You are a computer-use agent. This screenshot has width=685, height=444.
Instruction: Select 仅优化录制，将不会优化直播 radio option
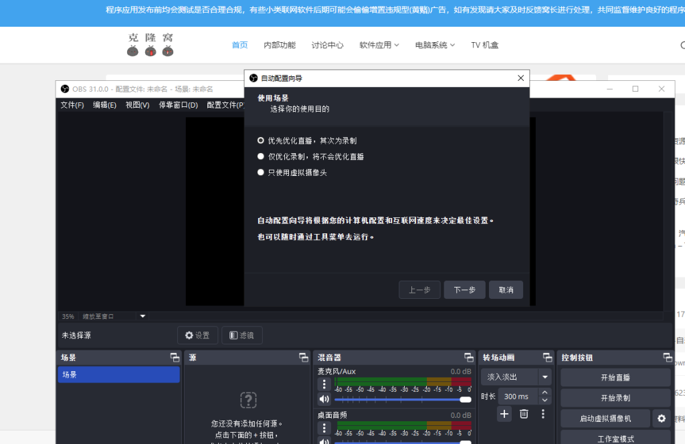pyautogui.click(x=310, y=156)
